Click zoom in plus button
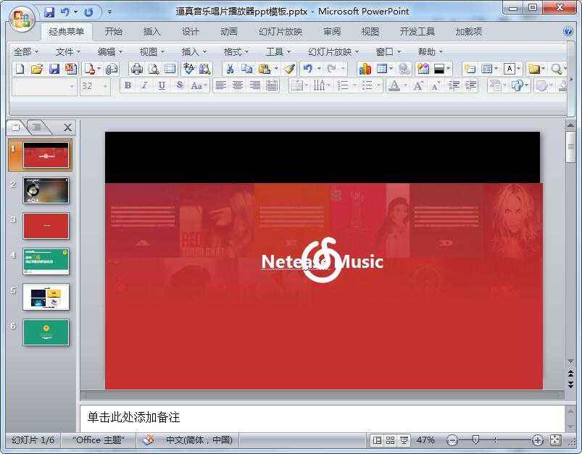The width and height of the screenshot is (582, 454). pos(538,441)
